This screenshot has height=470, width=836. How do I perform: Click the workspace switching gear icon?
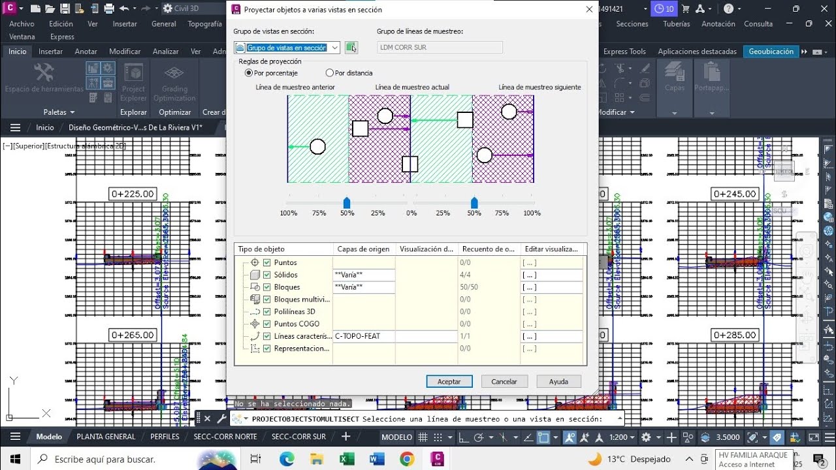646,437
